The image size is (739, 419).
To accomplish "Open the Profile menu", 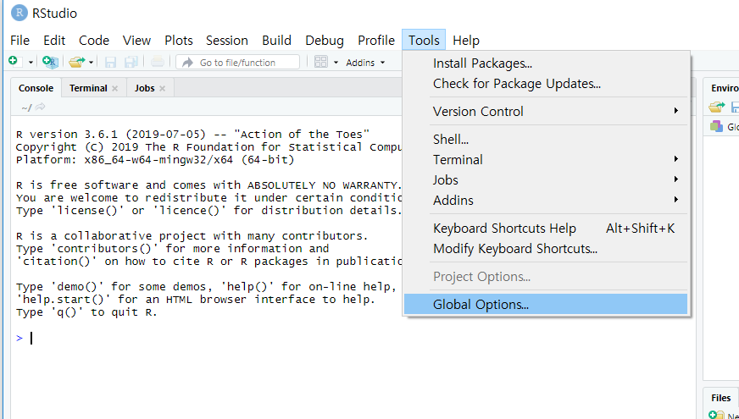I will pos(376,41).
